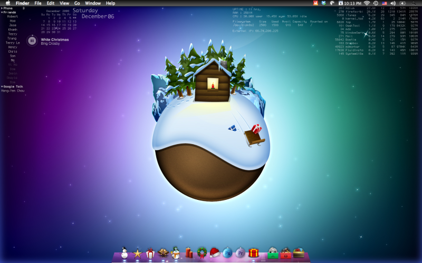This screenshot has width=422, height=263.
Task: Select contact Trung in Friends list
Action: pyautogui.click(x=12, y=38)
